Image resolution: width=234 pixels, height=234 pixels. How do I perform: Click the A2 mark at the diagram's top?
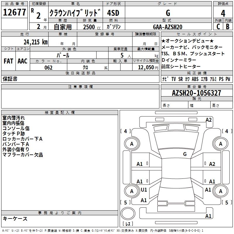click(209, 120)
